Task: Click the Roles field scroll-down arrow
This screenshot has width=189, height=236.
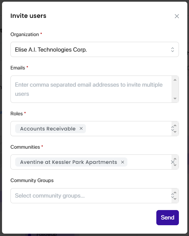Action: tap(175, 132)
